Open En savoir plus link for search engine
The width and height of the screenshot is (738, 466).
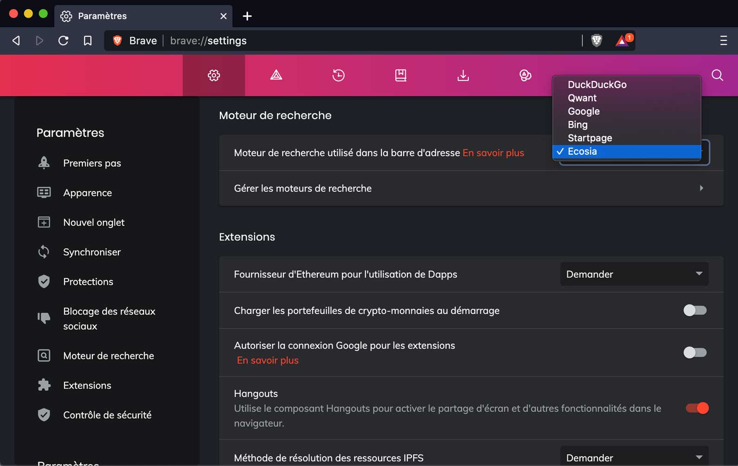click(493, 153)
